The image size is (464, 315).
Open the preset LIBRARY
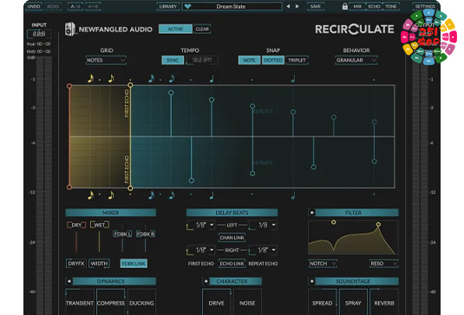coord(167,6)
